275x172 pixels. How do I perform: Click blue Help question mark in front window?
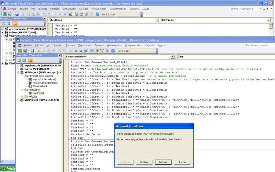[x=113, y=51]
